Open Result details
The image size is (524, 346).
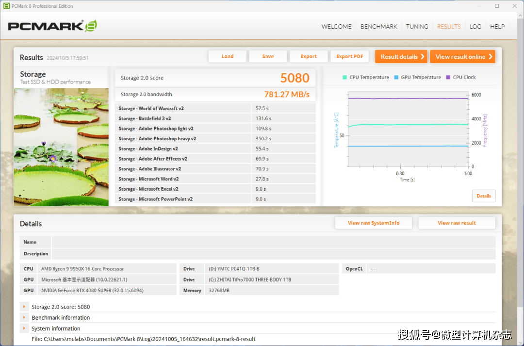[401, 56]
